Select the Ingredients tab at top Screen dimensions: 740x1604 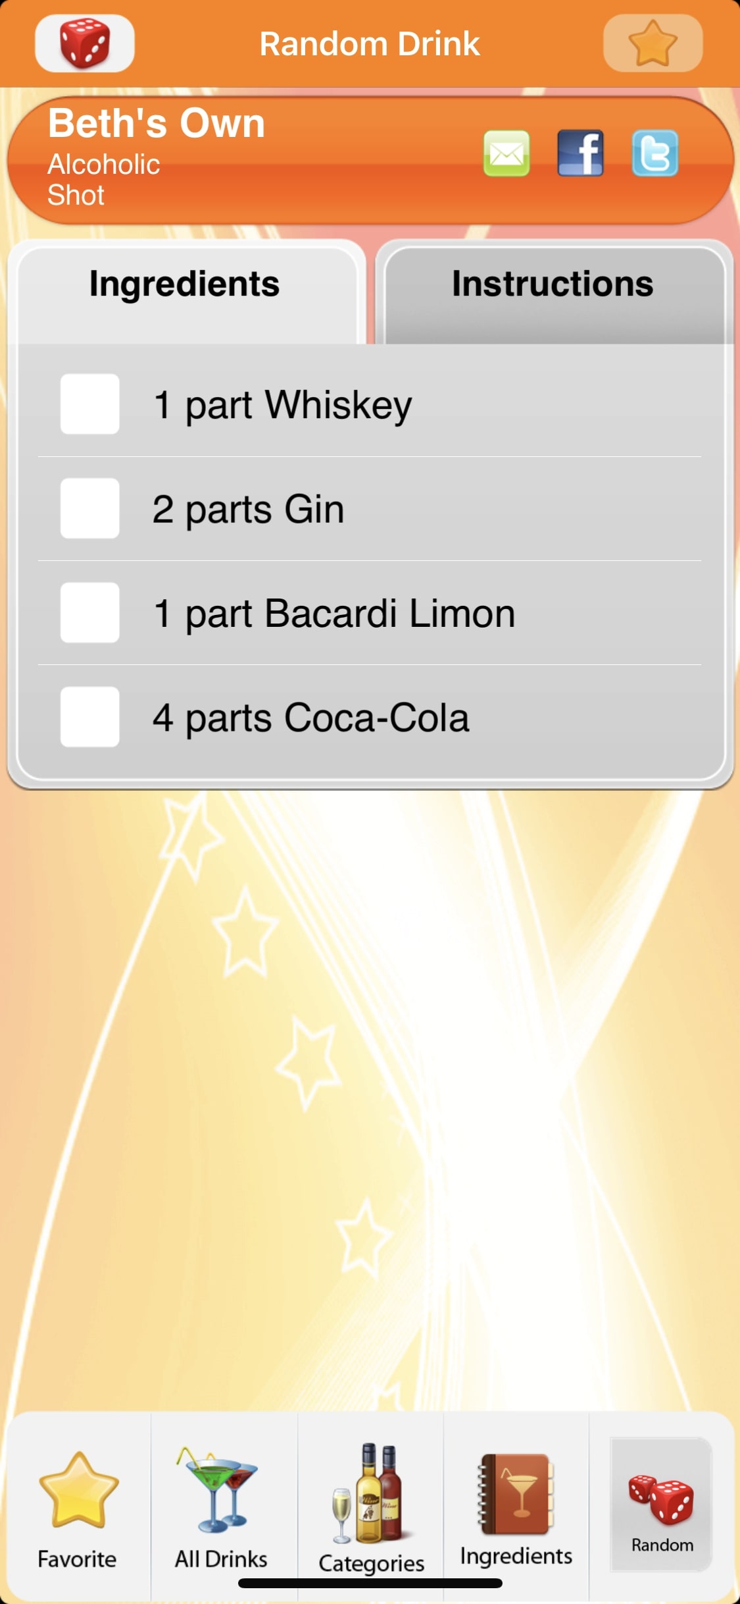(x=185, y=284)
